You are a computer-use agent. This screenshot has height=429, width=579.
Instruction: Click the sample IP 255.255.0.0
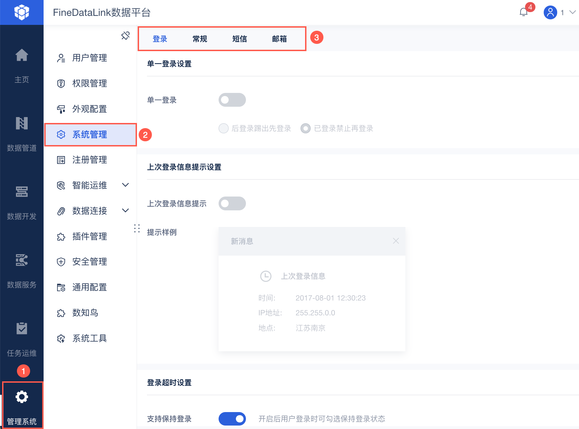click(x=315, y=313)
